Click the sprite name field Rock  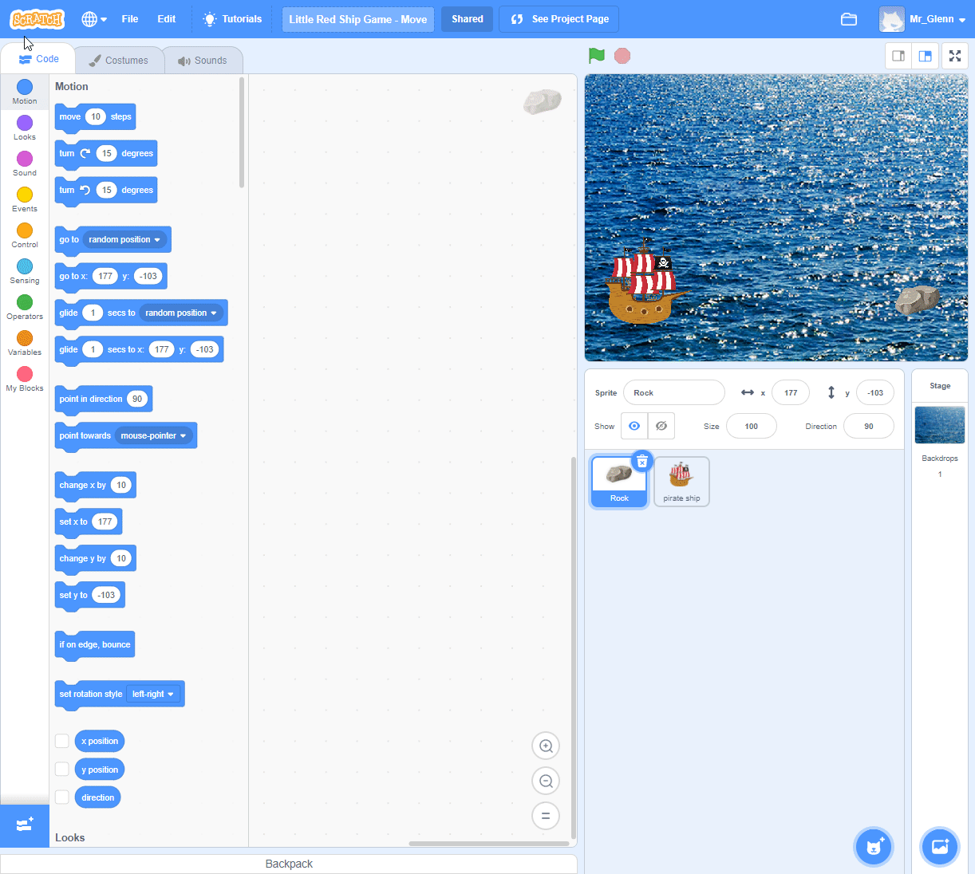click(x=674, y=393)
